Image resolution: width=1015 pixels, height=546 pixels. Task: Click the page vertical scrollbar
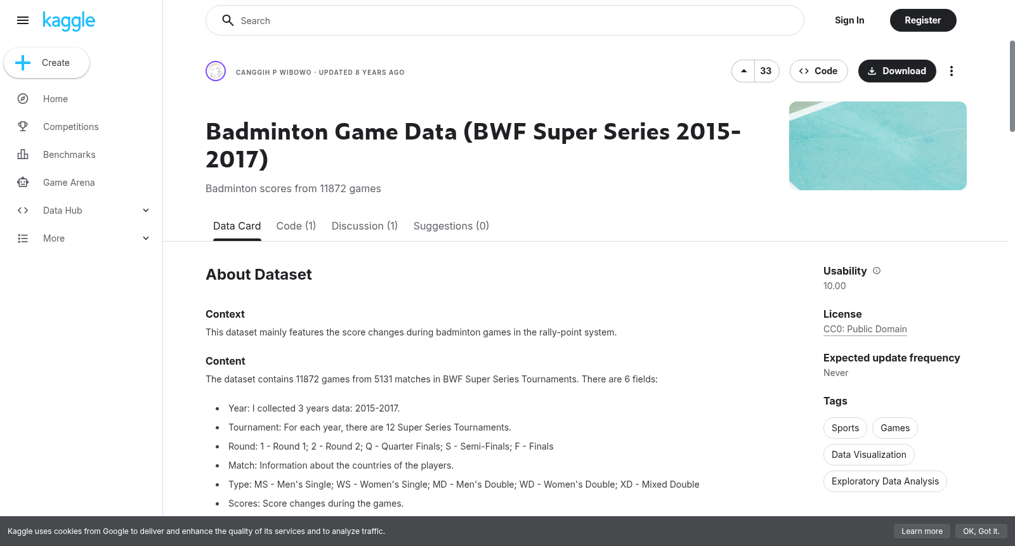1012,86
